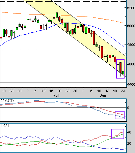The height and width of the screenshot is (153, 135).
Task: Click the MACD zero level label
Action: tap(128, 108)
